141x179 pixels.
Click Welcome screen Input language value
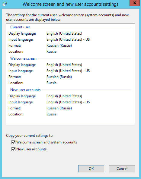tap(68, 71)
